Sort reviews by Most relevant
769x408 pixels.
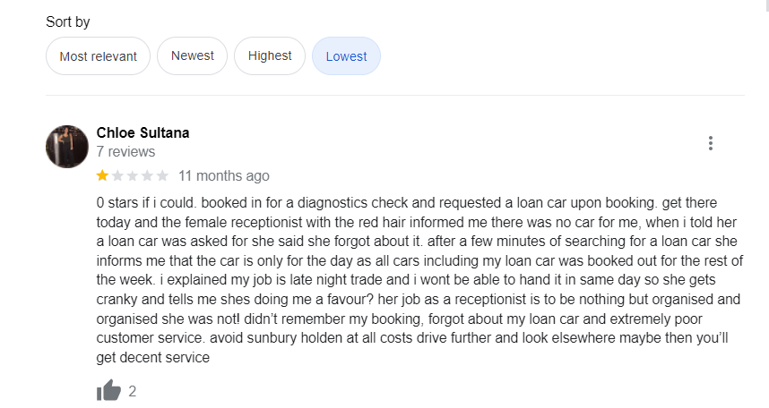click(x=98, y=56)
